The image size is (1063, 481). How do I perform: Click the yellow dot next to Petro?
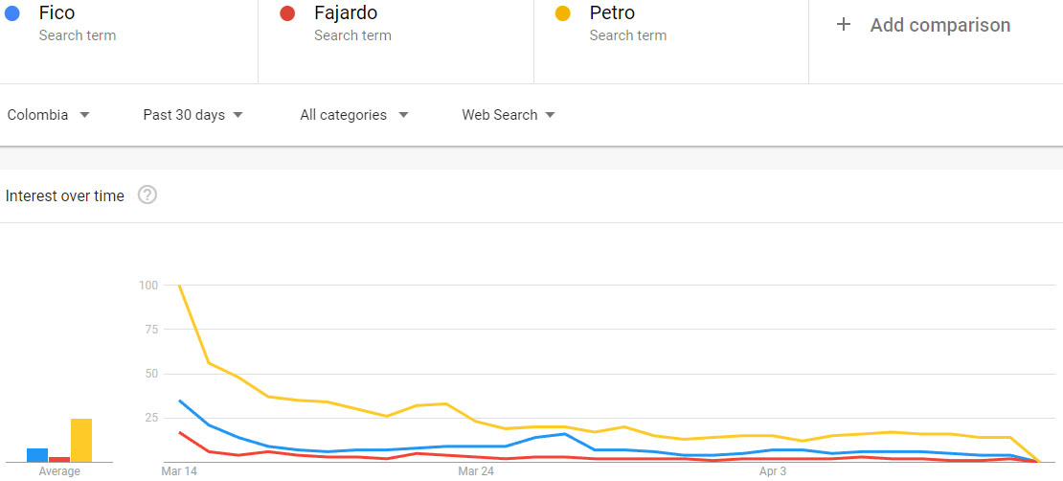tap(562, 12)
